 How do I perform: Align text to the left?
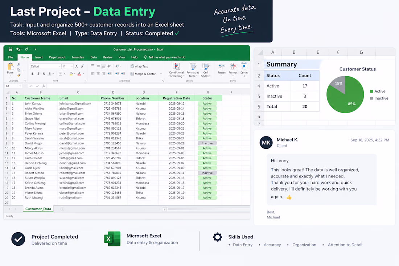[x=92, y=74]
